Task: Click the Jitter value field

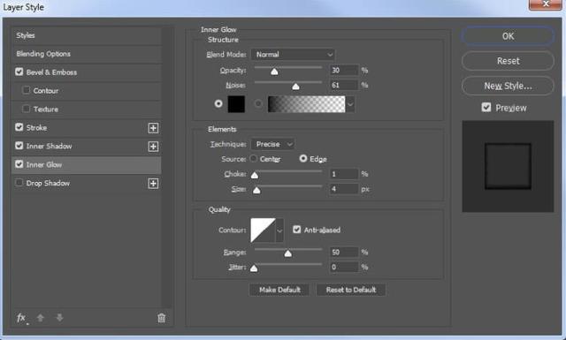Action: coord(344,268)
